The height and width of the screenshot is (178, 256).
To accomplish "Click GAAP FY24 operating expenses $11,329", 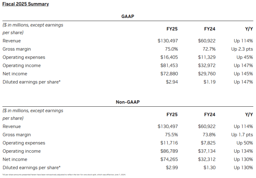I will point(207,57).
